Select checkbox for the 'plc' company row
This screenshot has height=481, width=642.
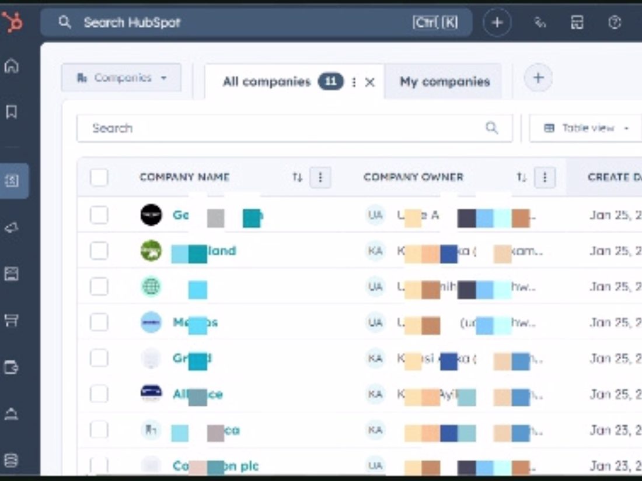click(99, 465)
